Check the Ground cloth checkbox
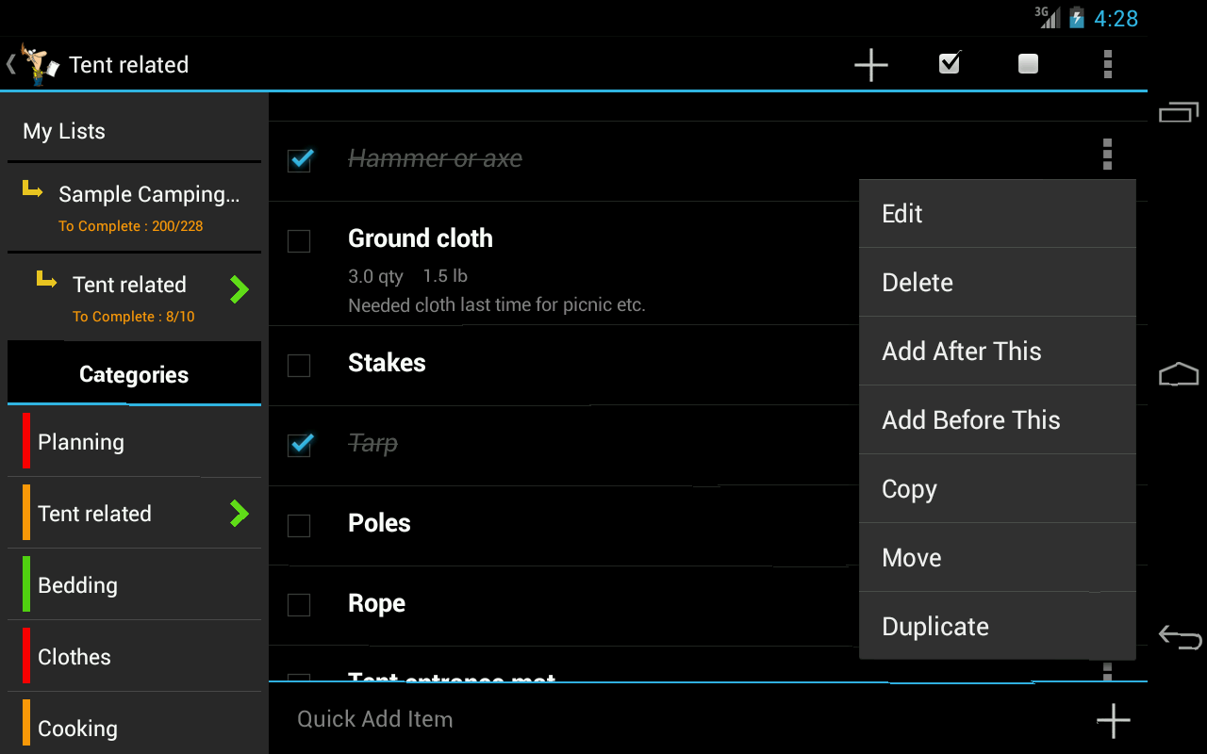1207x754 pixels. [298, 241]
